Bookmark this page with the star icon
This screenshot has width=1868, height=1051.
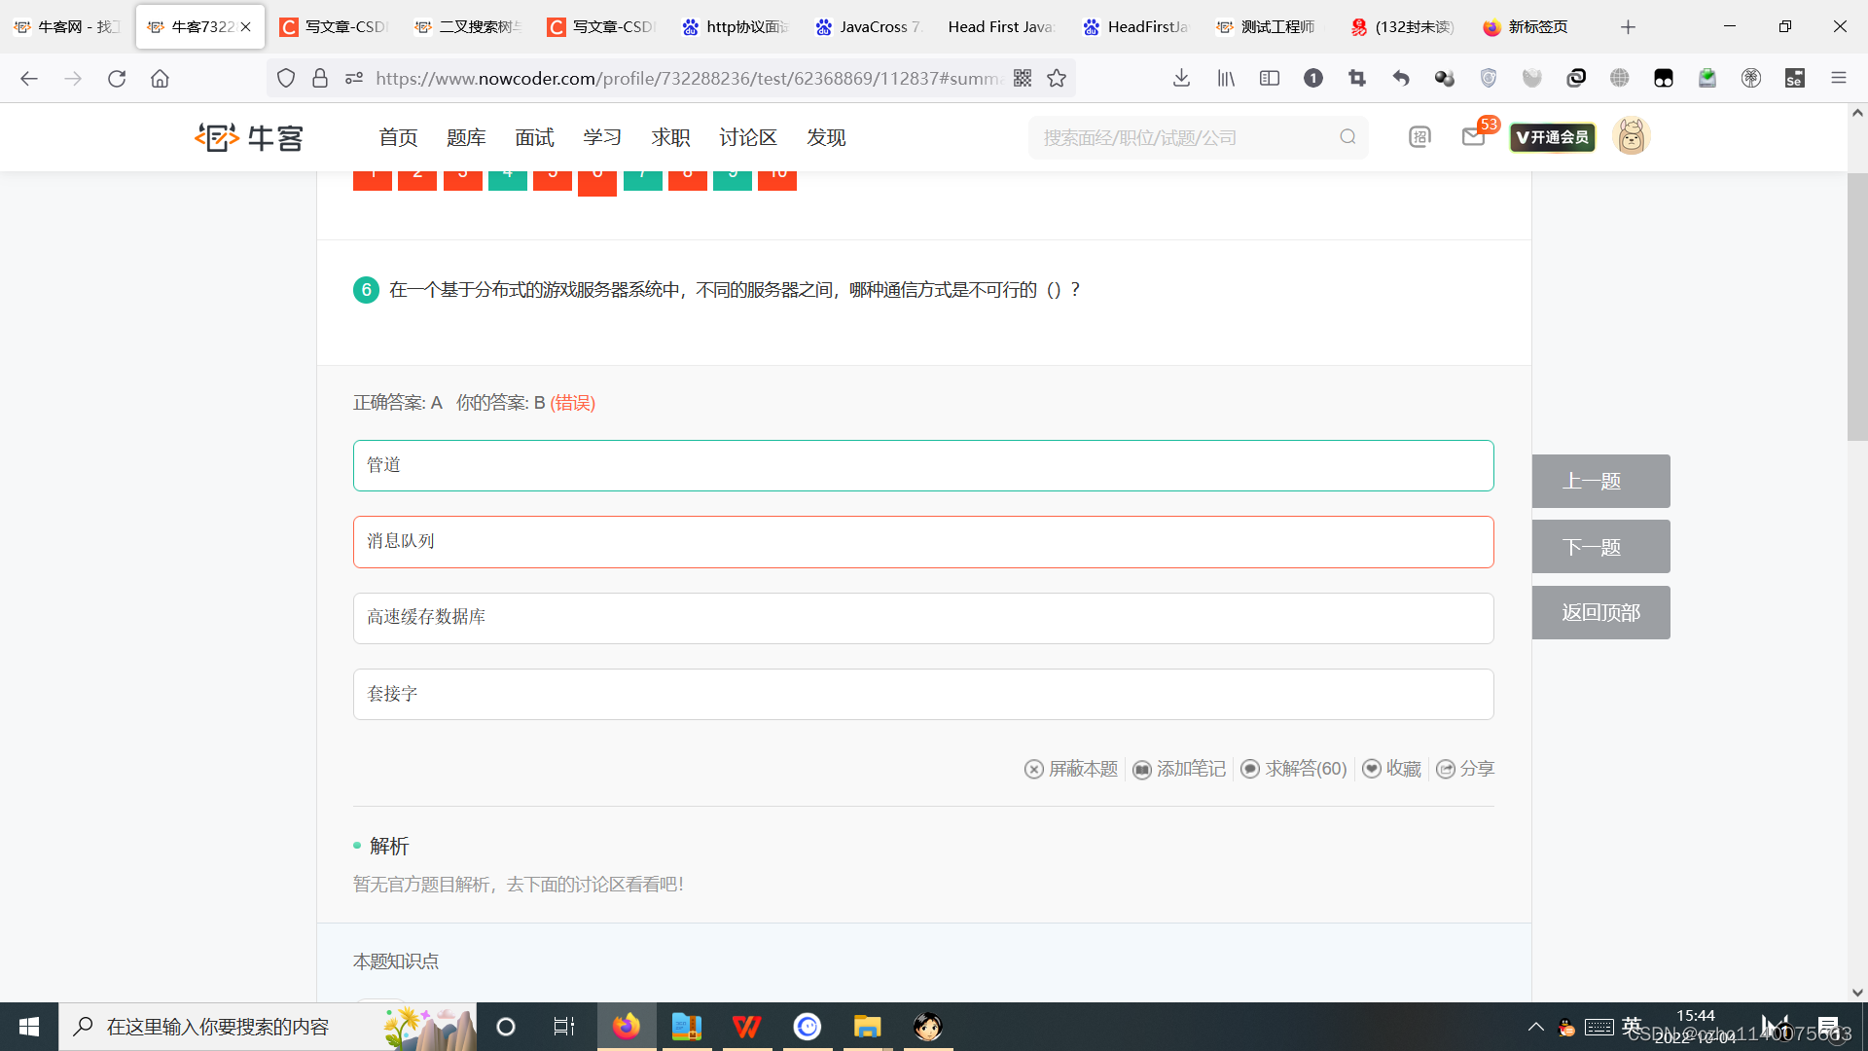[x=1057, y=78]
